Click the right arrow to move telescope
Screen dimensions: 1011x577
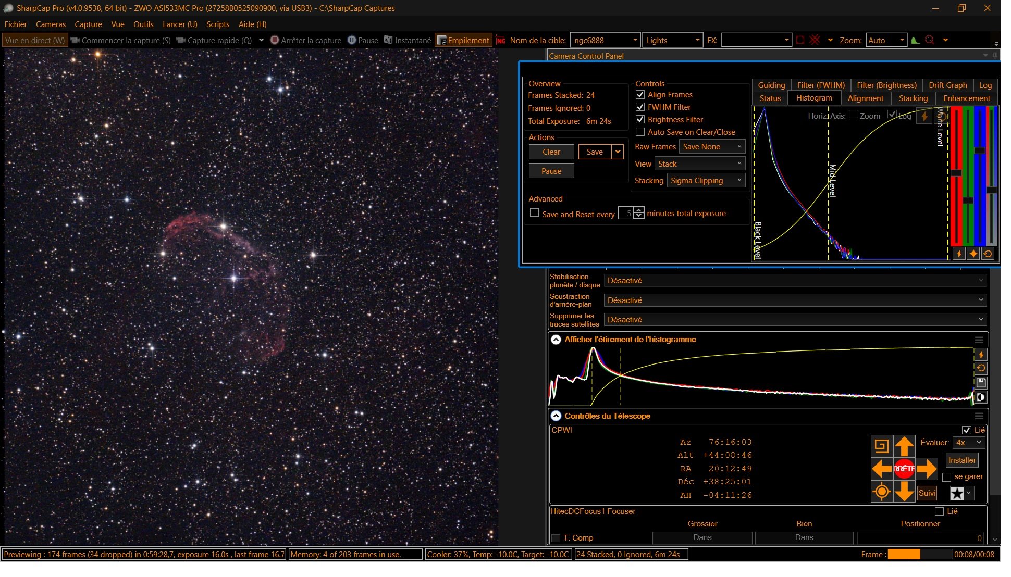pos(927,469)
